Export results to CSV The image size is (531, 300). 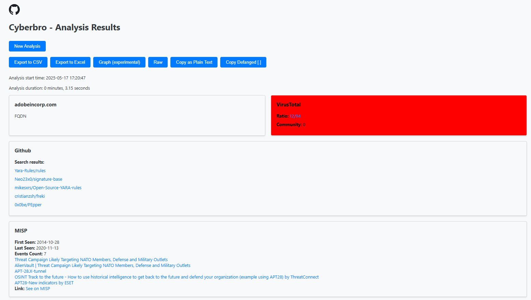coord(28,62)
